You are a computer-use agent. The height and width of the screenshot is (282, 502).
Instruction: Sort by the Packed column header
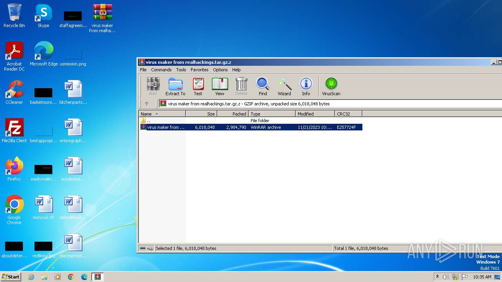click(x=233, y=114)
